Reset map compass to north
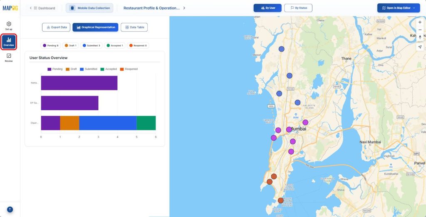The height and width of the screenshot is (217, 426). coord(420,37)
